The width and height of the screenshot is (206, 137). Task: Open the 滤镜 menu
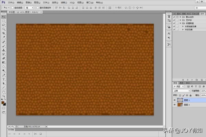(64, 2)
